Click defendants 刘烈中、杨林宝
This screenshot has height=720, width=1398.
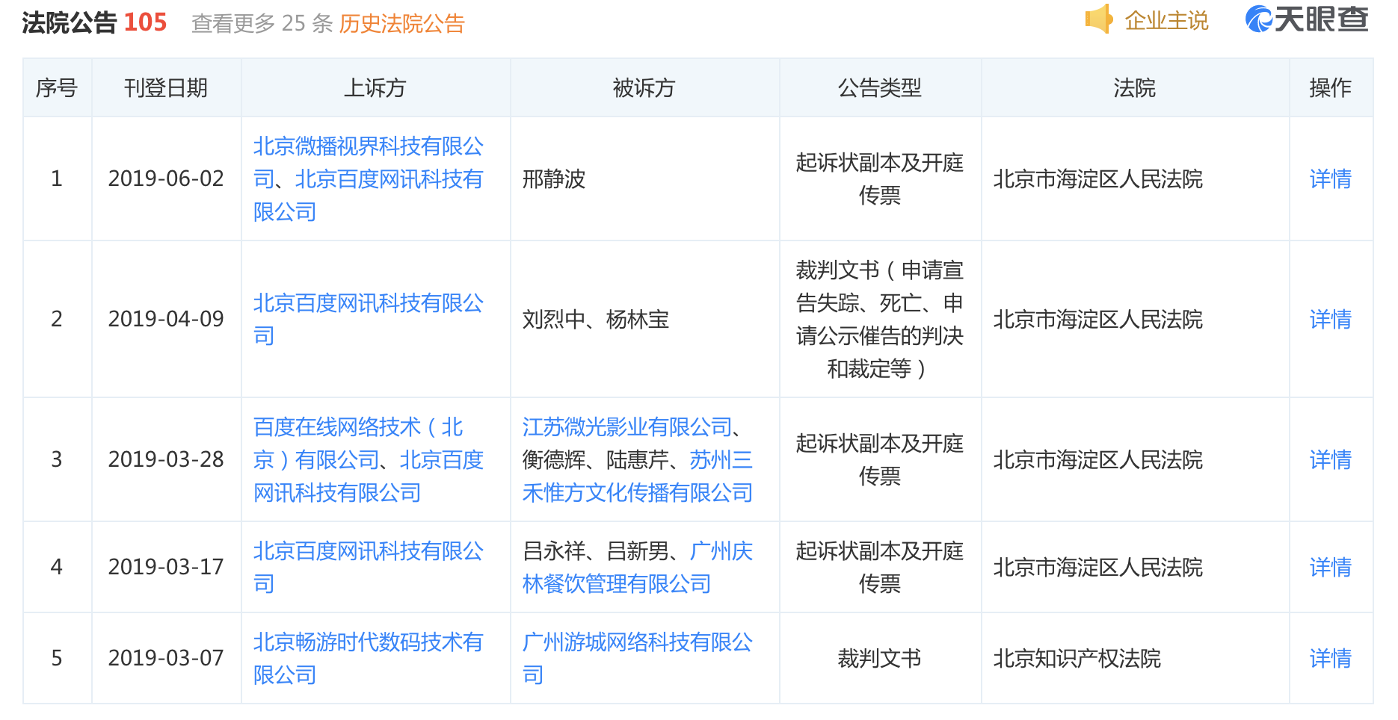596,320
